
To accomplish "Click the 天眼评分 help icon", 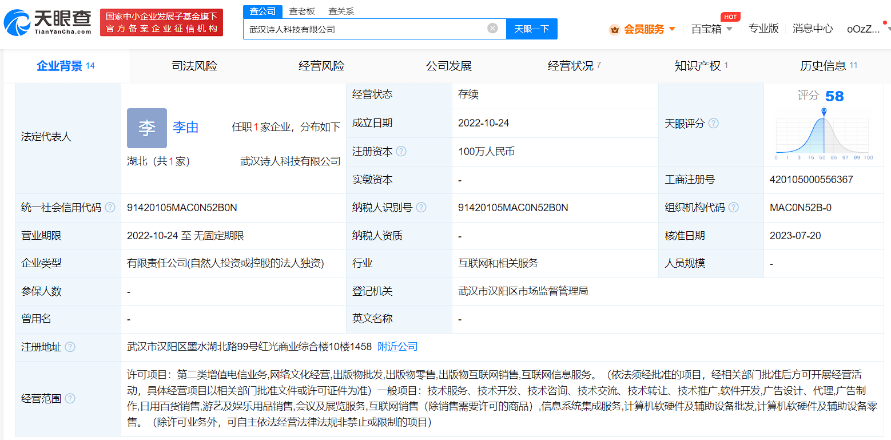I will [713, 123].
